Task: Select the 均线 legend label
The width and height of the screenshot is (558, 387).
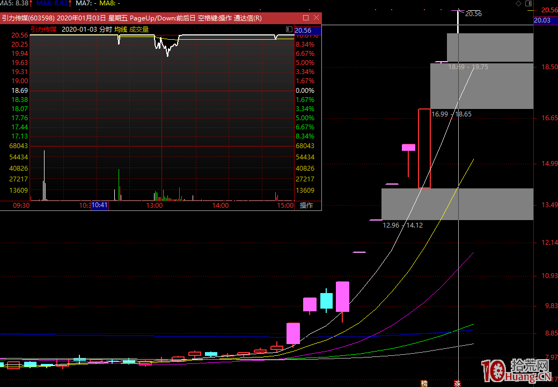Action: pos(120,30)
